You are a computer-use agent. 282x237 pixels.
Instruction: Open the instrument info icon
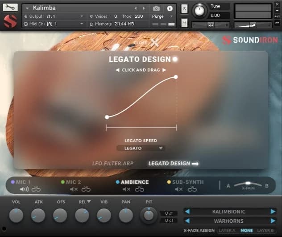pos(170,8)
